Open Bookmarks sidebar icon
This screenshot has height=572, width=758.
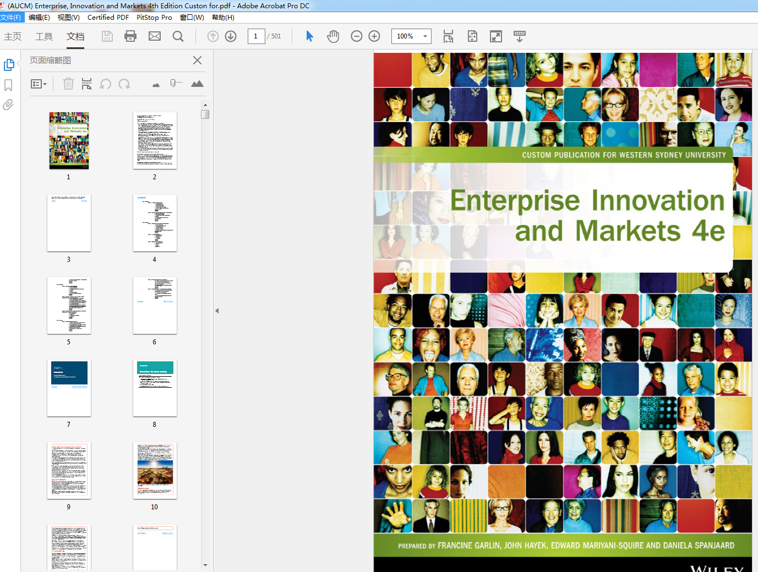pyautogui.click(x=8, y=85)
